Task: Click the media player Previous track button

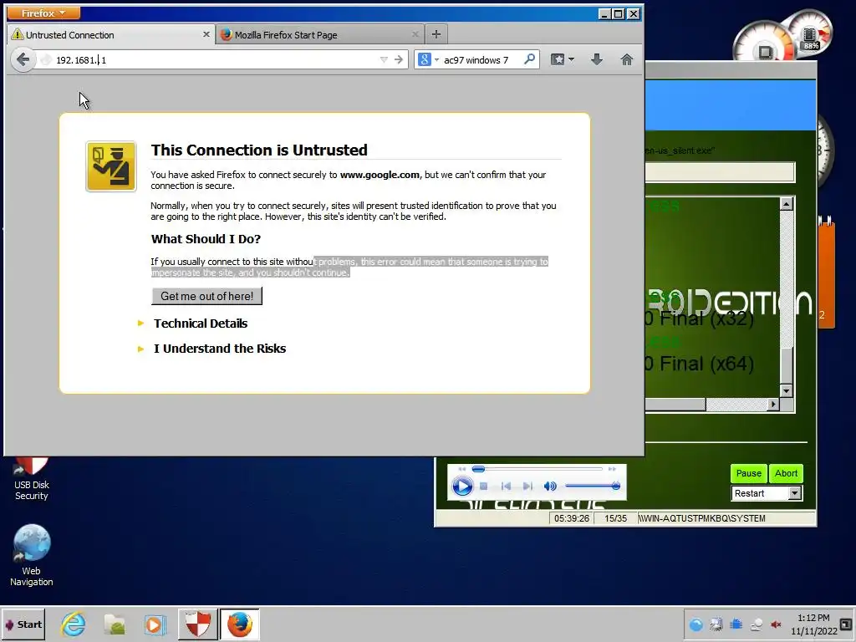Action: pos(506,486)
